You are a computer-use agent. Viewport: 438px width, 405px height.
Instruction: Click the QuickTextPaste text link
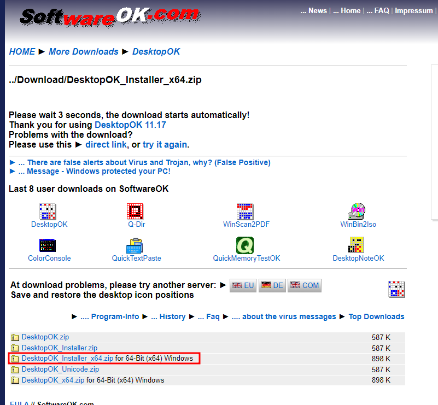(x=136, y=258)
